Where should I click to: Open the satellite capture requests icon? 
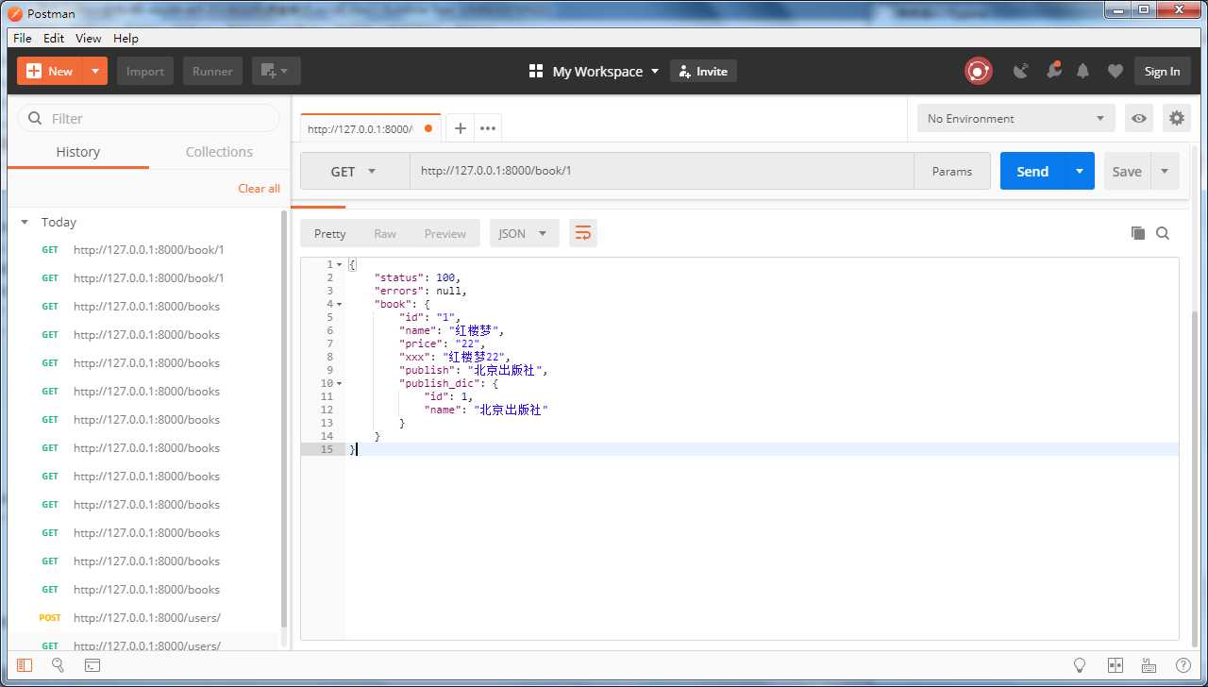pyautogui.click(x=1020, y=71)
